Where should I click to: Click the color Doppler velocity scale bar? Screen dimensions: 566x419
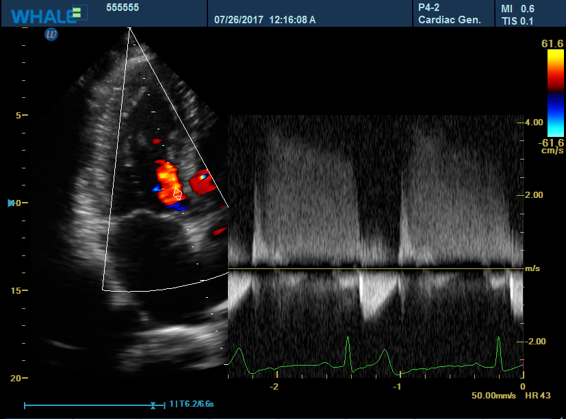555,94
